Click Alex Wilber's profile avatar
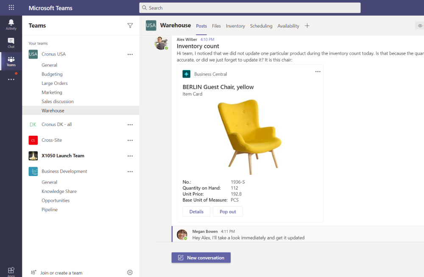424x277 pixels. tap(161, 43)
